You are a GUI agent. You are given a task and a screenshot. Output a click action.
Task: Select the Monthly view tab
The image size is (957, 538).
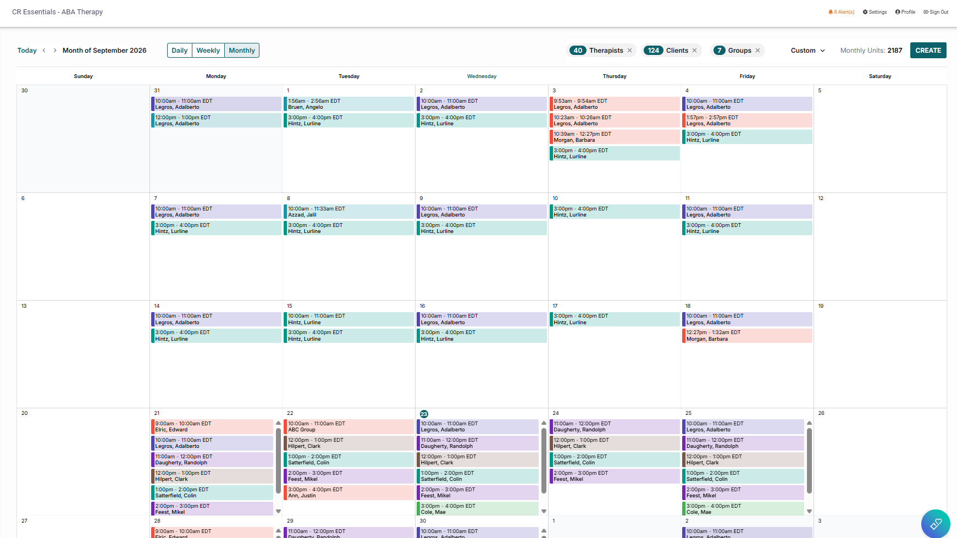[242, 51]
